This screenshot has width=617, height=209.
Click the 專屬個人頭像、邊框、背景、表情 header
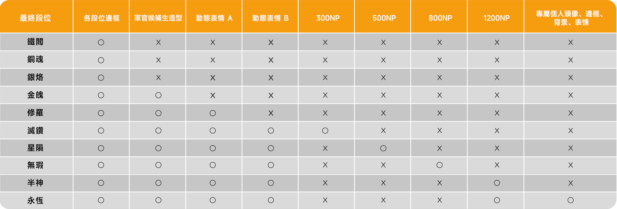pos(571,18)
